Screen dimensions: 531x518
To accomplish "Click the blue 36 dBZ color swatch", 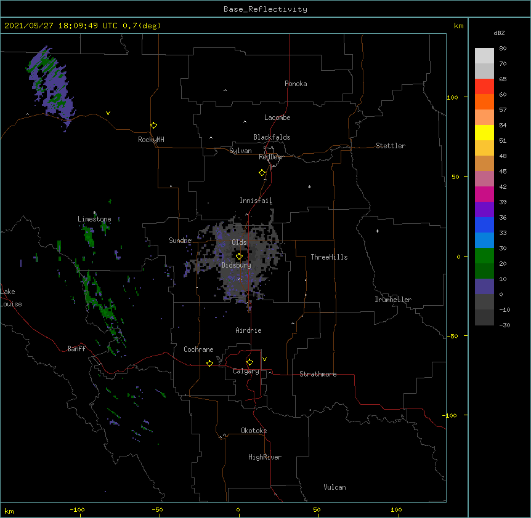I will tap(484, 225).
